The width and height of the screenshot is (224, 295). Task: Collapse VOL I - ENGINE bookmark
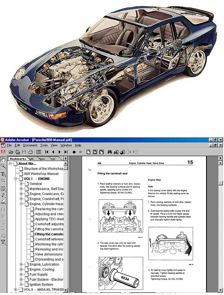tap(16, 179)
